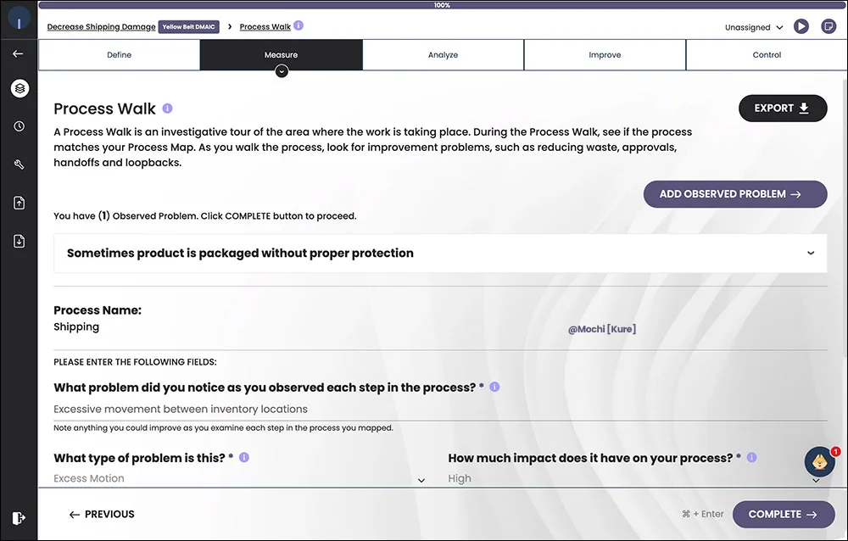Viewport: 848px width, 541px height.
Task: Open the layers stack icon in sidebar
Action: tap(20, 88)
